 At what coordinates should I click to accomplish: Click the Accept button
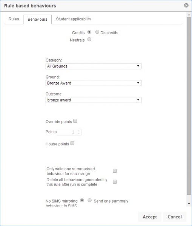pyautogui.click(x=150, y=217)
